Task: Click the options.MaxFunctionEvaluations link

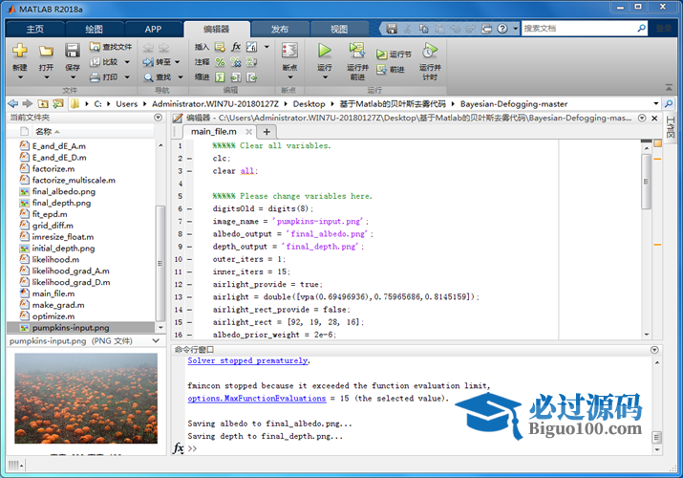Action: tap(256, 399)
